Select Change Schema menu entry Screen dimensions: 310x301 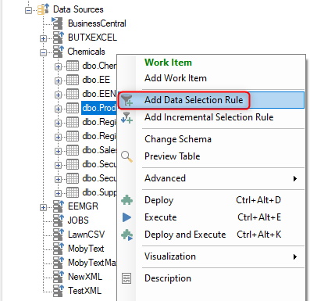pyautogui.click(x=178, y=139)
